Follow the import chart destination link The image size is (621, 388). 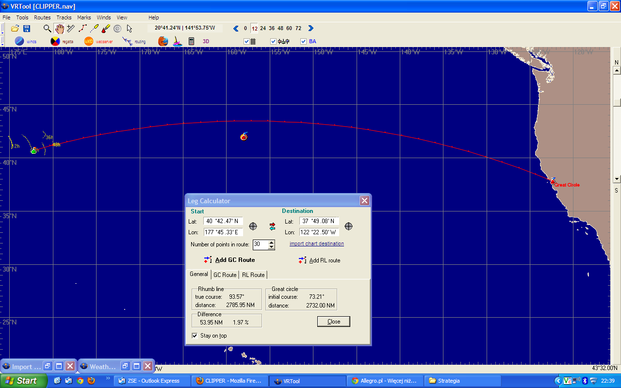[317, 243]
